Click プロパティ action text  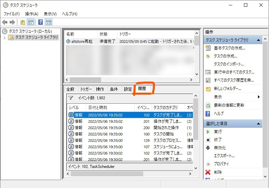(221, 164)
